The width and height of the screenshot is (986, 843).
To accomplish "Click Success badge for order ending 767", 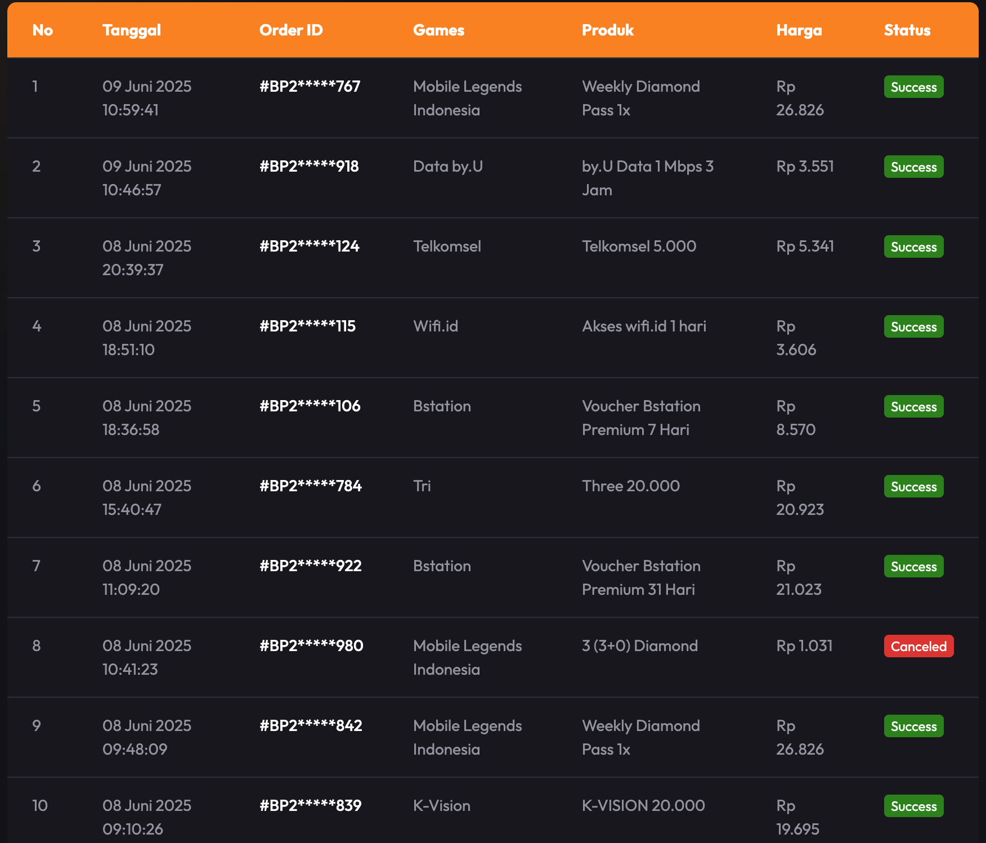I will (x=913, y=87).
